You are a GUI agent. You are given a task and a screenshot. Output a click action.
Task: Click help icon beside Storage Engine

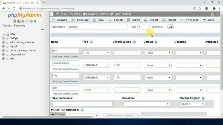pyautogui.click(x=203, y=98)
